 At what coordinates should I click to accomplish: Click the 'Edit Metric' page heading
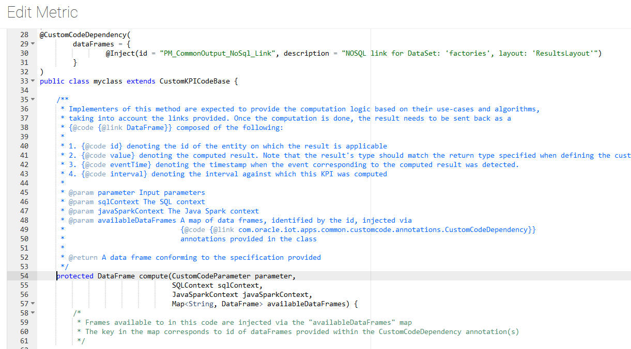coord(43,12)
